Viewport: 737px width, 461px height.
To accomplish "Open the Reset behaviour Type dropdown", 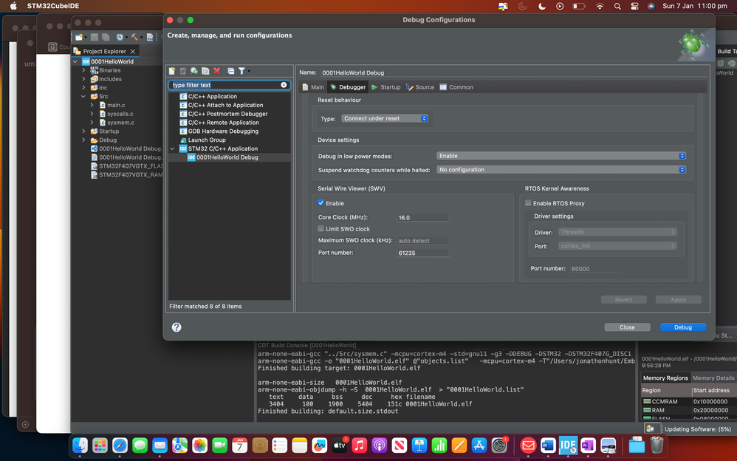I will 385,118.
